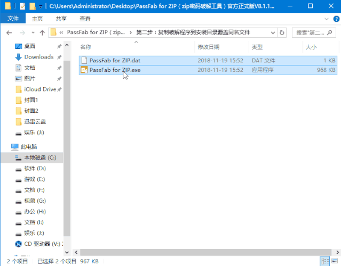The height and width of the screenshot is (266, 341).
Task: Switch to the 共享 ribbon tab
Action: pos(61,19)
